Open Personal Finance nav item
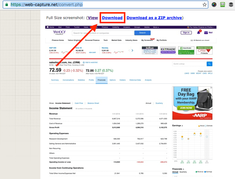The width and height of the screenshot is (235, 179). tap(92, 40)
